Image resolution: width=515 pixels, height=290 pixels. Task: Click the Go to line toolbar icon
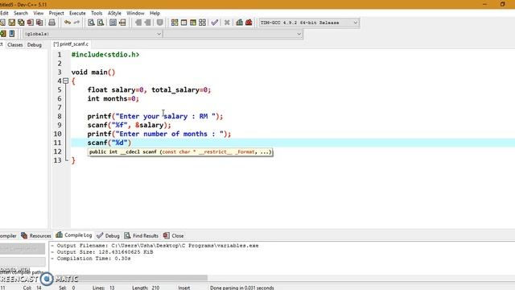pyautogui.click(x=122, y=23)
